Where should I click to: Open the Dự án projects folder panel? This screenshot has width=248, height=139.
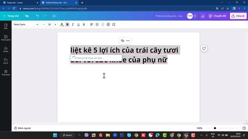pos(6,61)
